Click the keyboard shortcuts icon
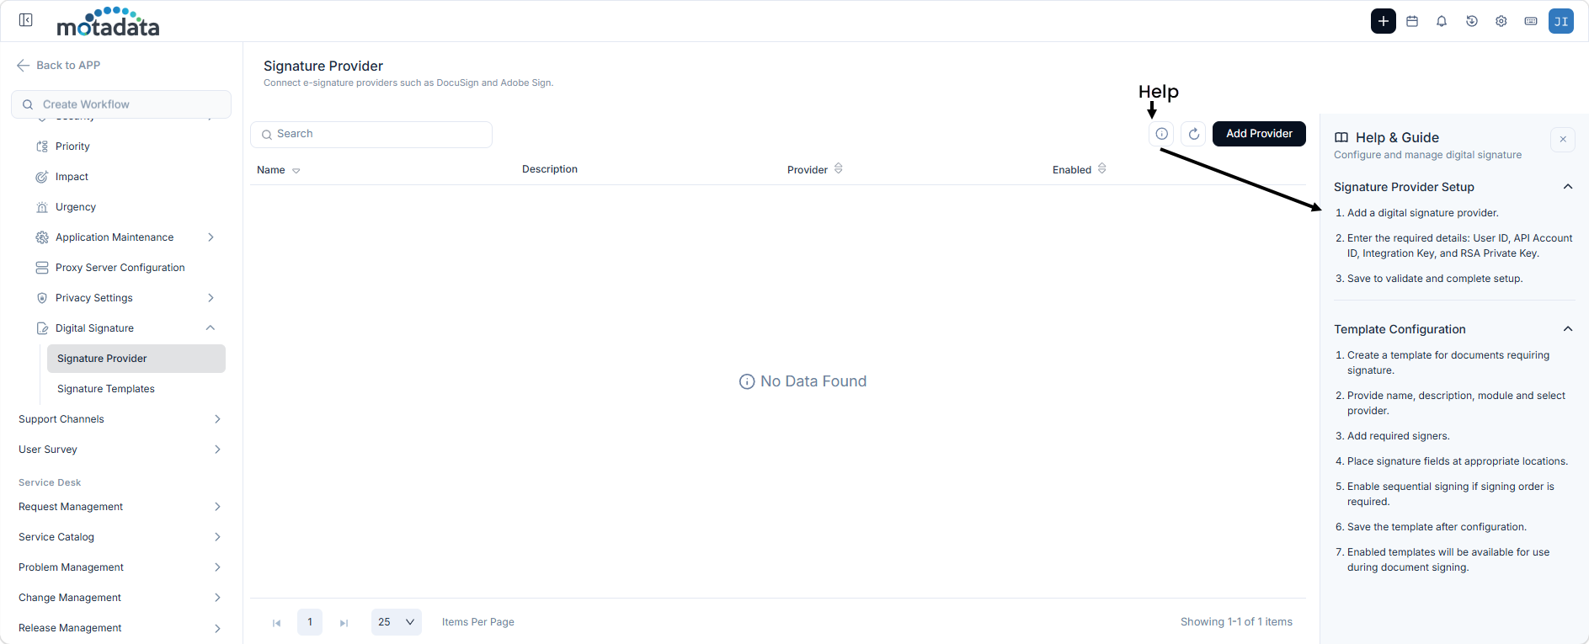Image resolution: width=1589 pixels, height=644 pixels. pos(1531,21)
